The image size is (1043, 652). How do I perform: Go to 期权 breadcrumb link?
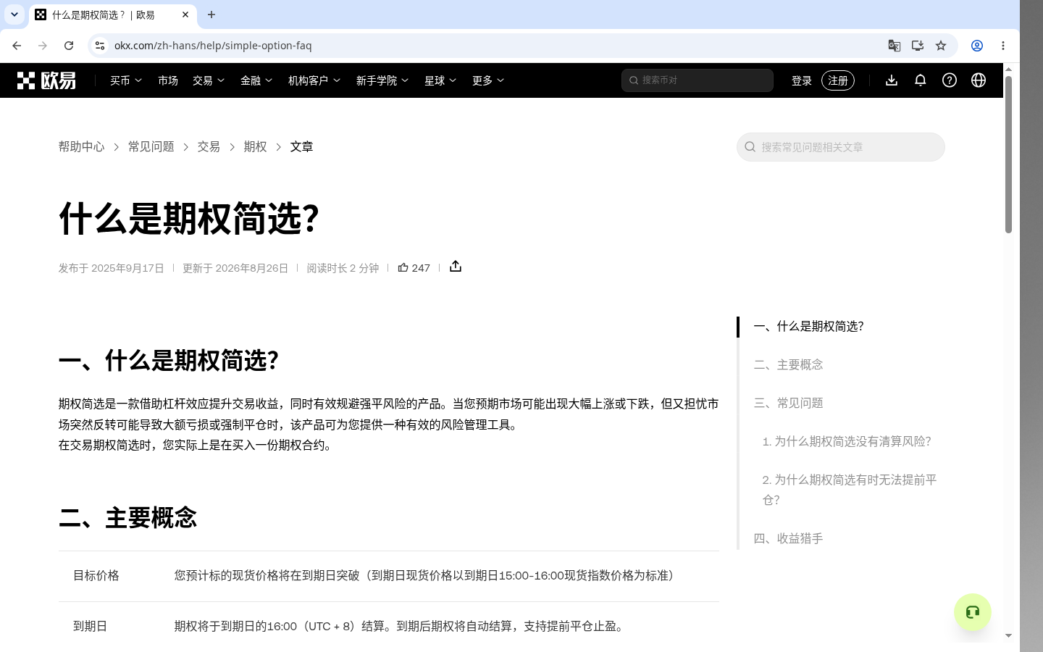(256, 146)
